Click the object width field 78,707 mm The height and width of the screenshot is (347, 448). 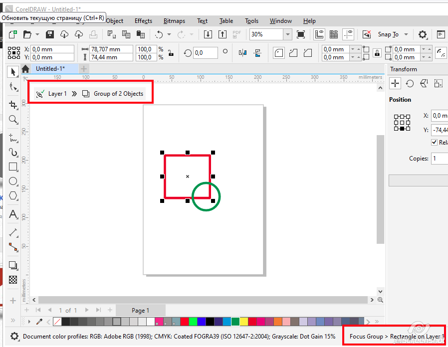[x=111, y=49]
